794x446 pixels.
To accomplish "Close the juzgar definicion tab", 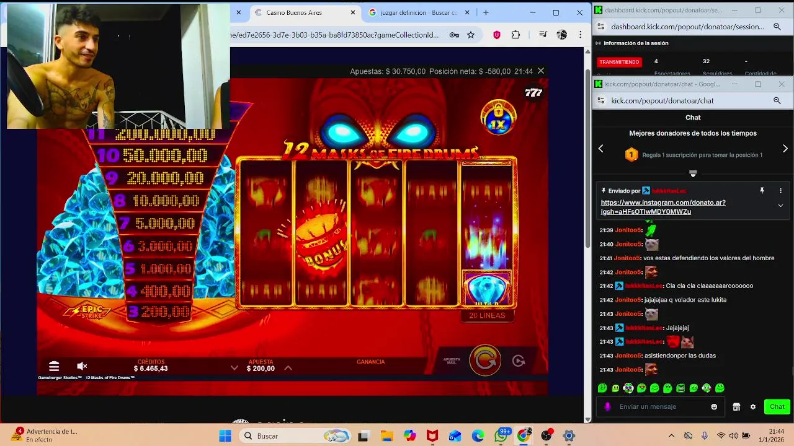I will coord(468,12).
